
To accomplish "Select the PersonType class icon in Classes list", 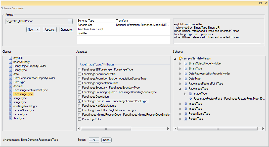I will pyautogui.click(x=10, y=114).
